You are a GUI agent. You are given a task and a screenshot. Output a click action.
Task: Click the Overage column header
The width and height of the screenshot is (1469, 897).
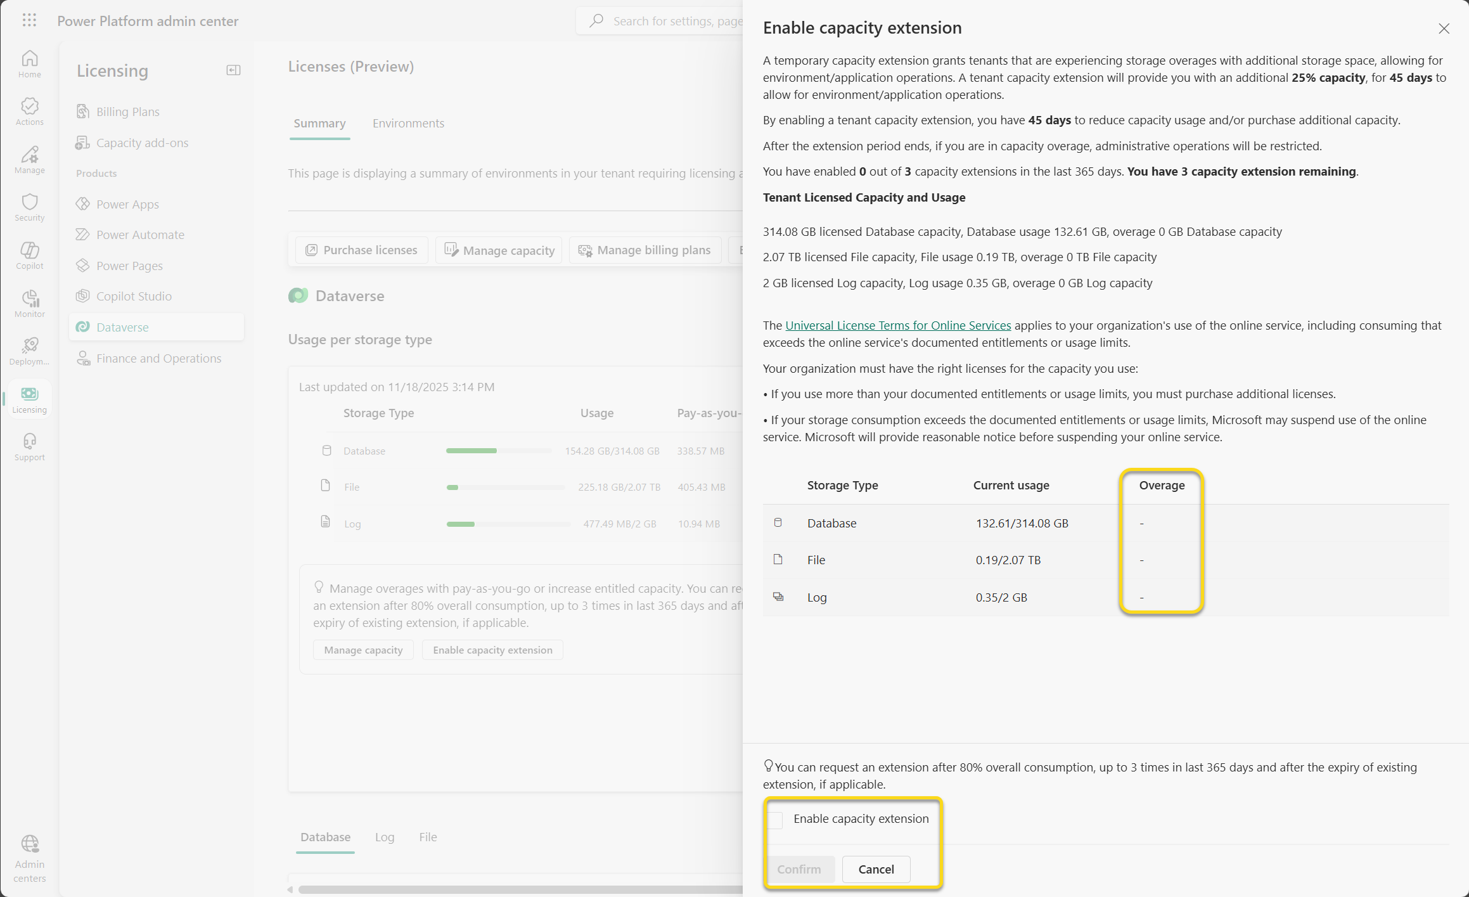coord(1162,486)
